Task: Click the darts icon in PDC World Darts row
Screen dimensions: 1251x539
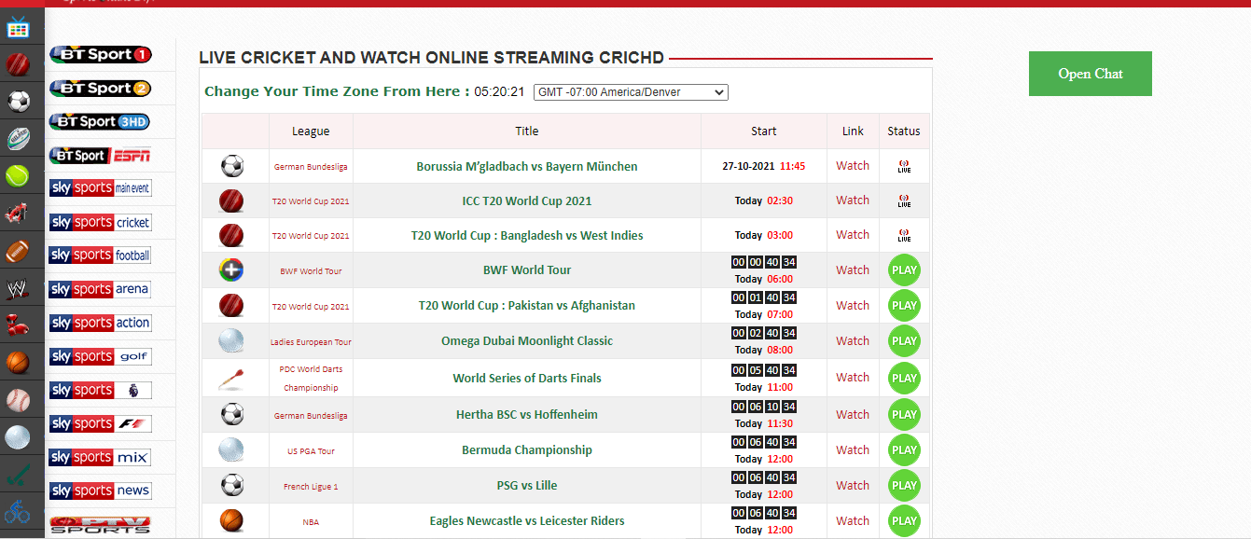Action: (231, 379)
